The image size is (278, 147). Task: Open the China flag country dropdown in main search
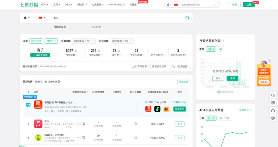point(42,18)
